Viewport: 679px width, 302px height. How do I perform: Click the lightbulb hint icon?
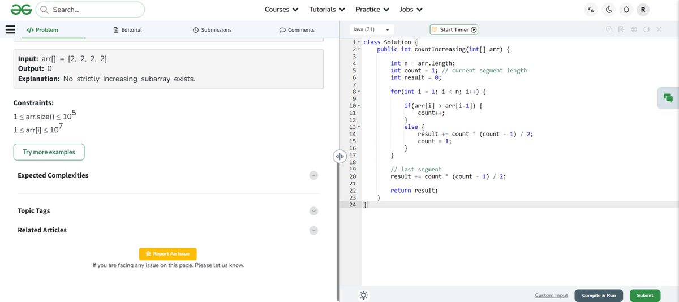(364, 295)
